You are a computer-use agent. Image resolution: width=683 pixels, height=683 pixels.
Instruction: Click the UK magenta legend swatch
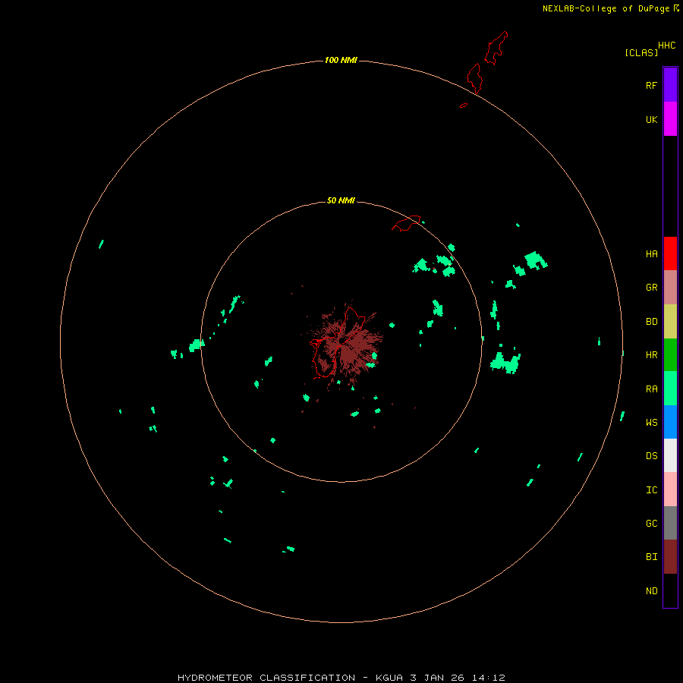670,119
